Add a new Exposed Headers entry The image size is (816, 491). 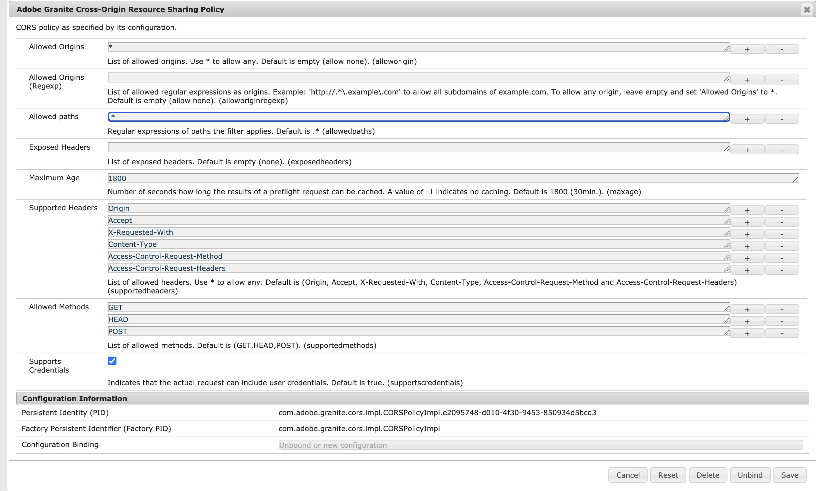coord(747,150)
